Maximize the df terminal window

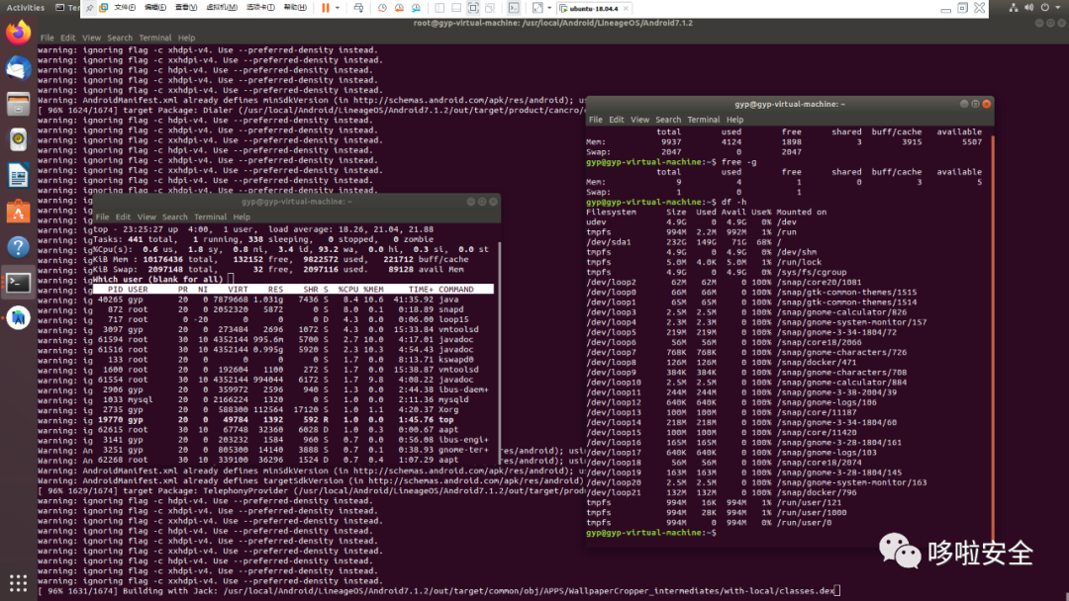(976, 104)
